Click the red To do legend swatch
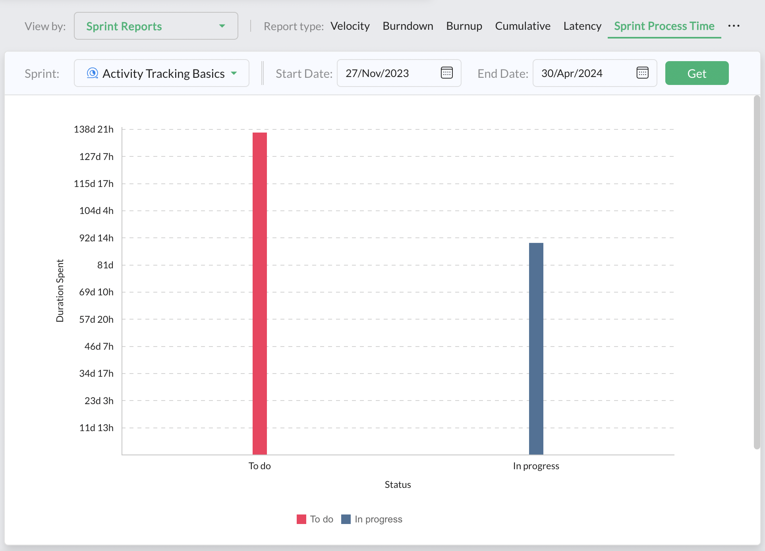765x551 pixels. (x=301, y=519)
